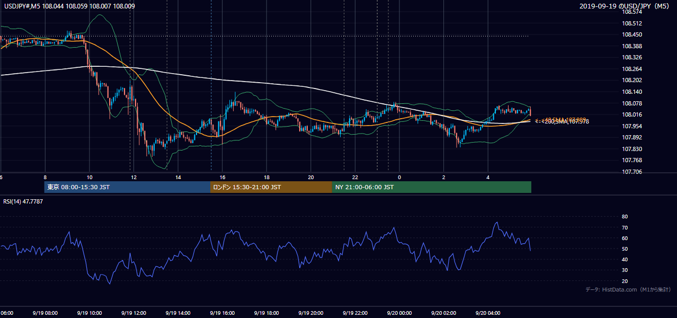Click the 107.768 price axis label
The image size is (677, 318).
pyautogui.click(x=631, y=160)
